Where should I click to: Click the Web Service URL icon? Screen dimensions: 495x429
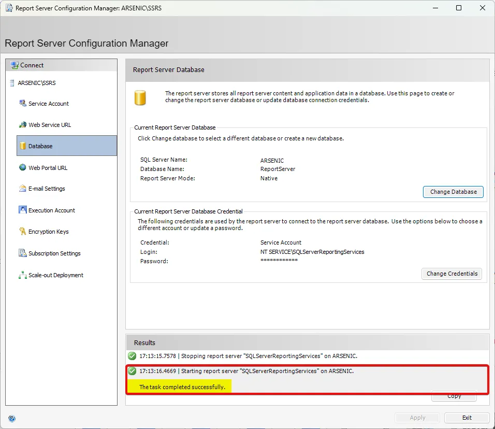pyautogui.click(x=22, y=125)
